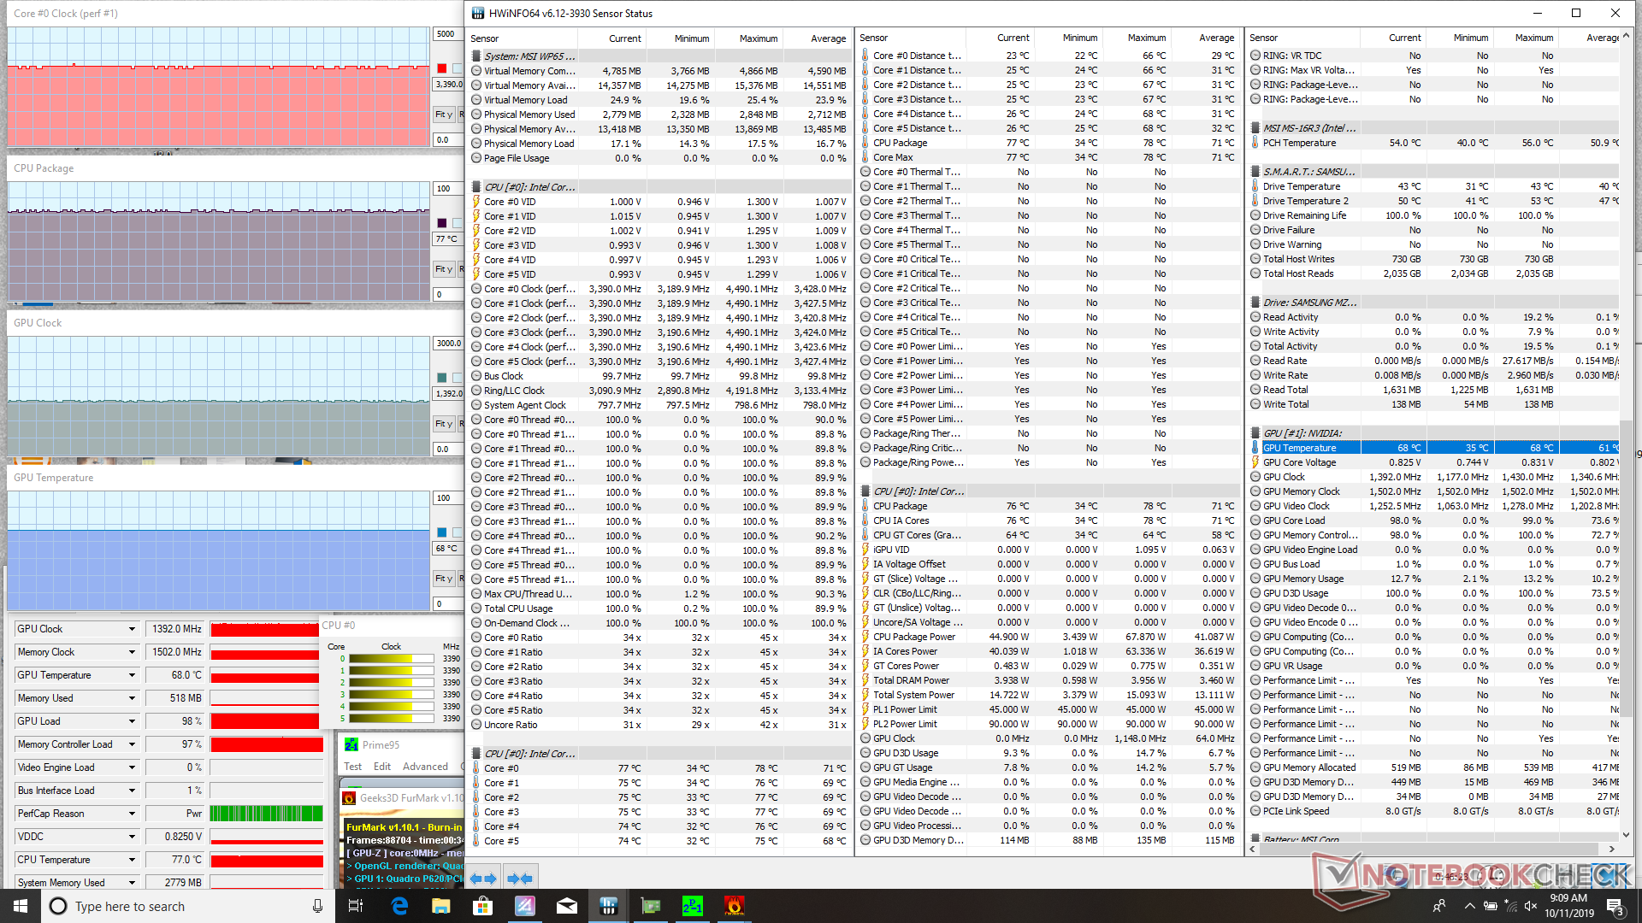Open the VDDC sensor dropdown
The height and width of the screenshot is (923, 1642).
pos(132,837)
